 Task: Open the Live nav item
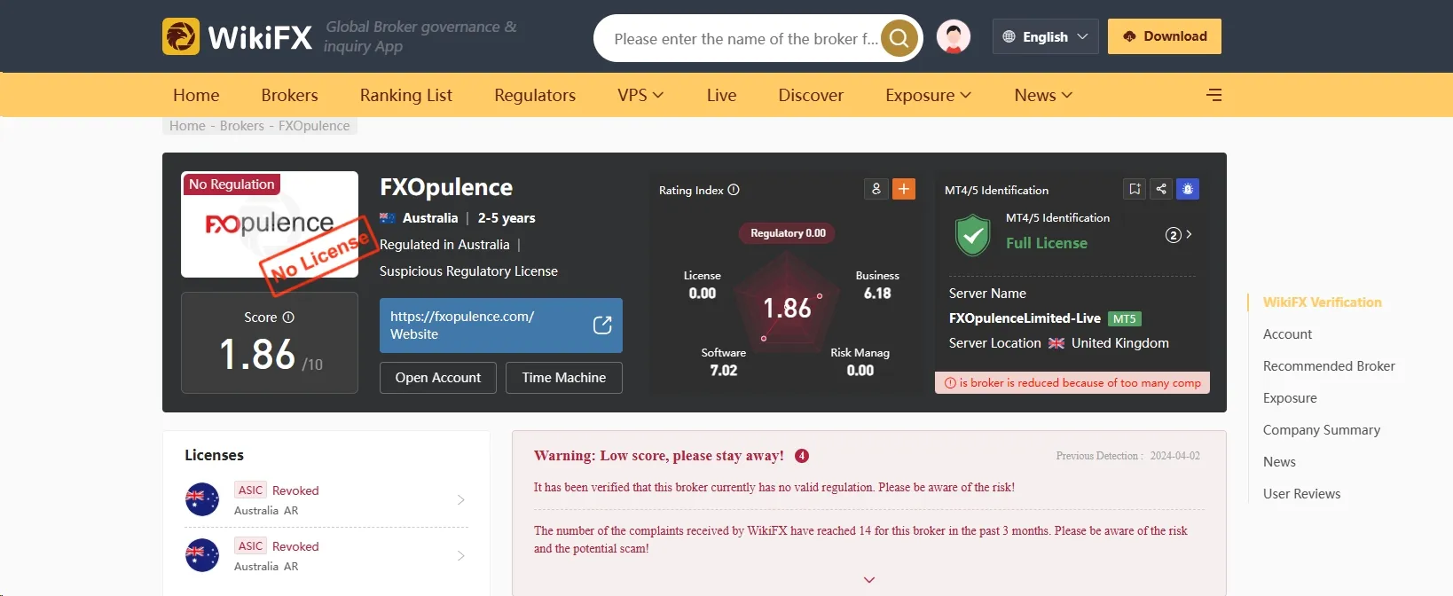point(721,95)
